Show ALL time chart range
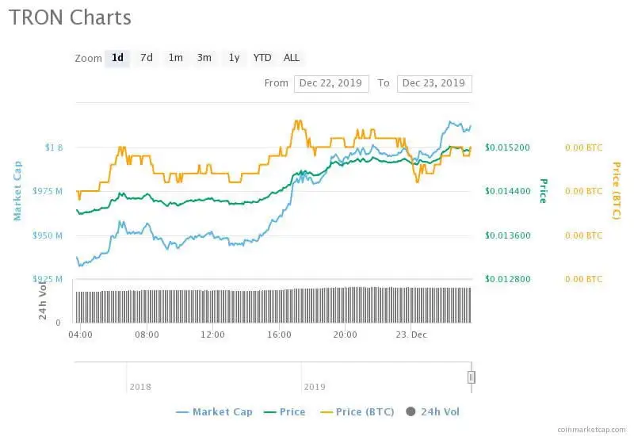This screenshot has height=436, width=634. [x=292, y=58]
